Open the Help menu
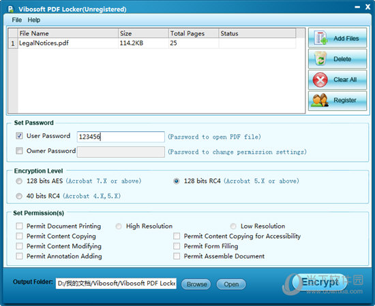 click(33, 20)
